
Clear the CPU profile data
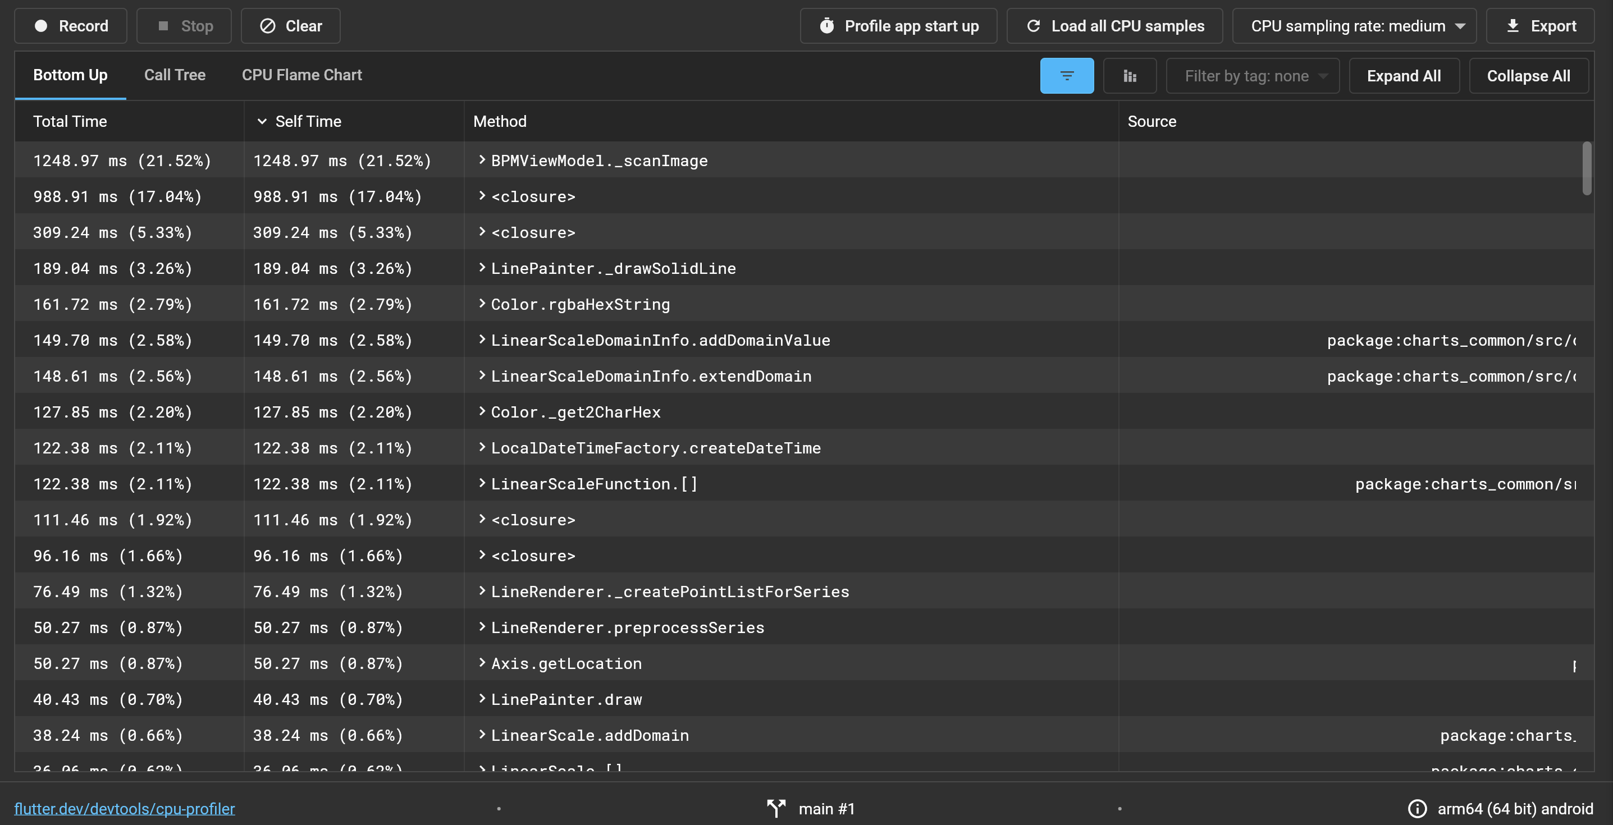(290, 26)
